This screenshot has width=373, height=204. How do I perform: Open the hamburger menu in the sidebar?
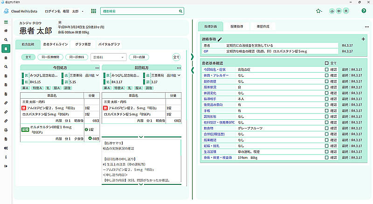(6, 22)
